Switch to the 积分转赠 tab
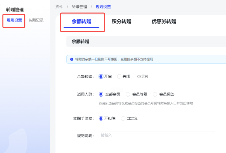 point(121,22)
